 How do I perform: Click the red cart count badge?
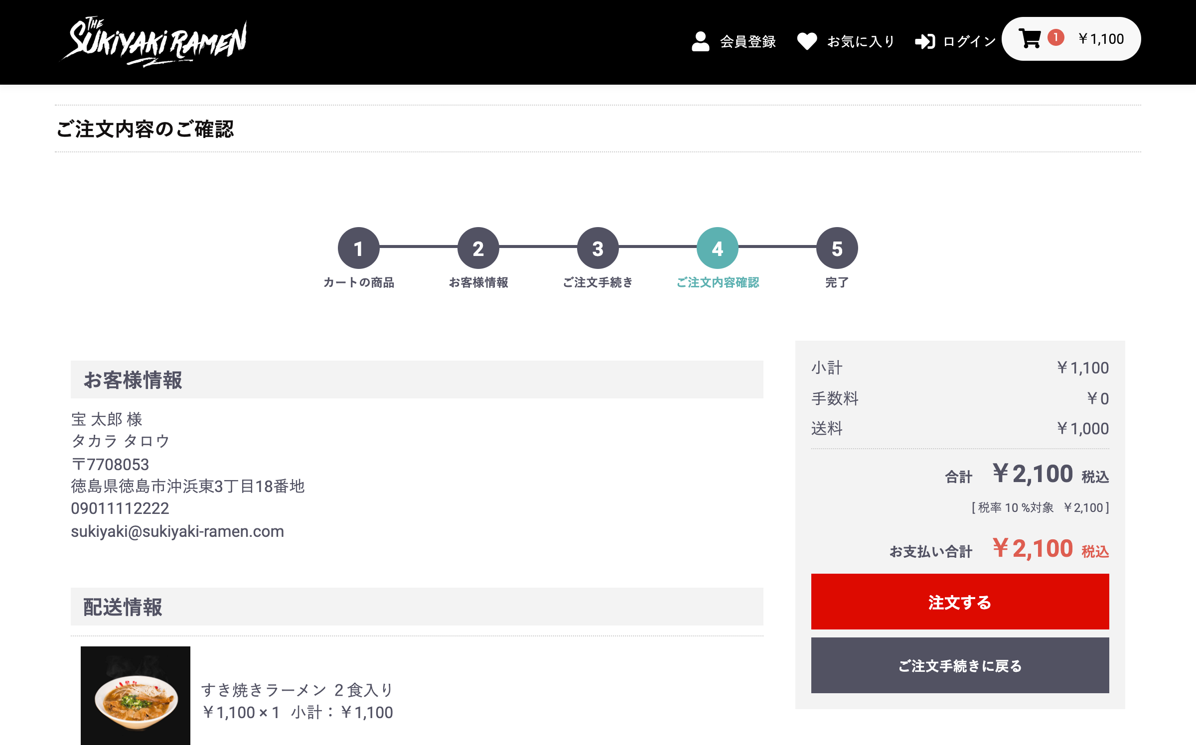click(1055, 37)
